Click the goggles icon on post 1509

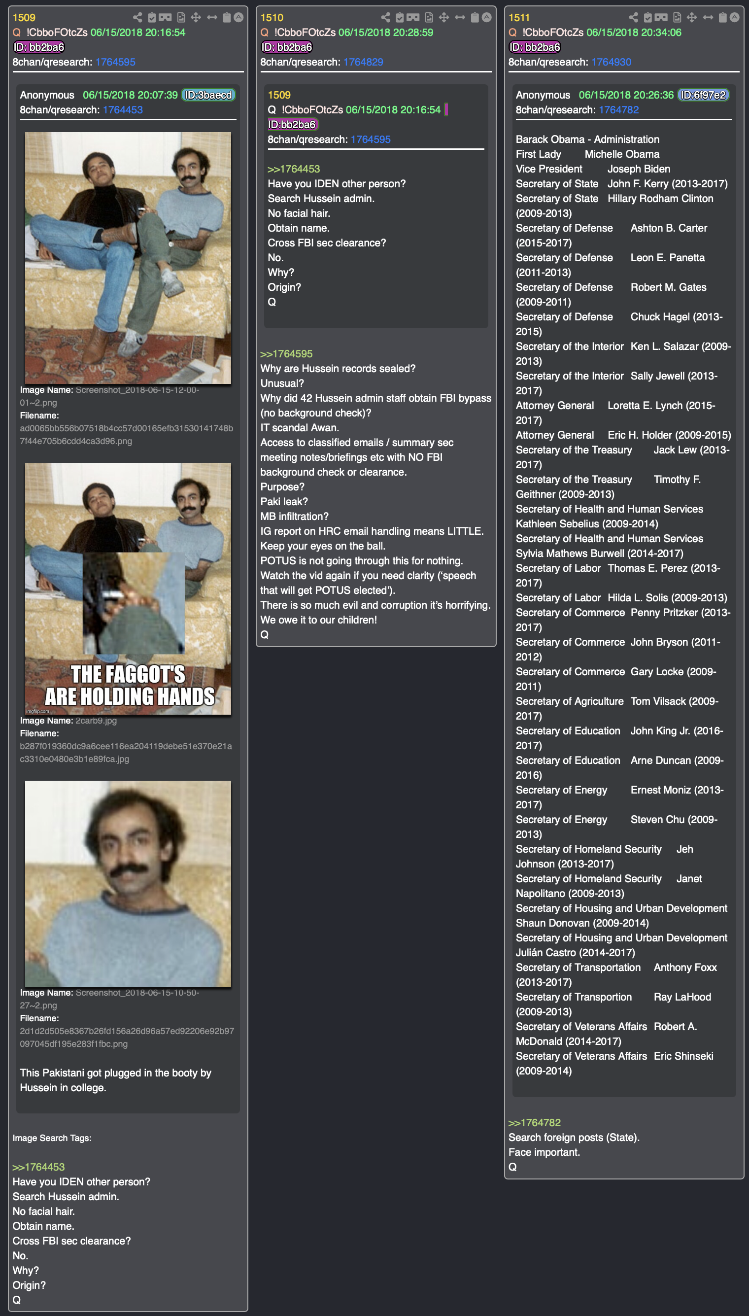click(165, 17)
